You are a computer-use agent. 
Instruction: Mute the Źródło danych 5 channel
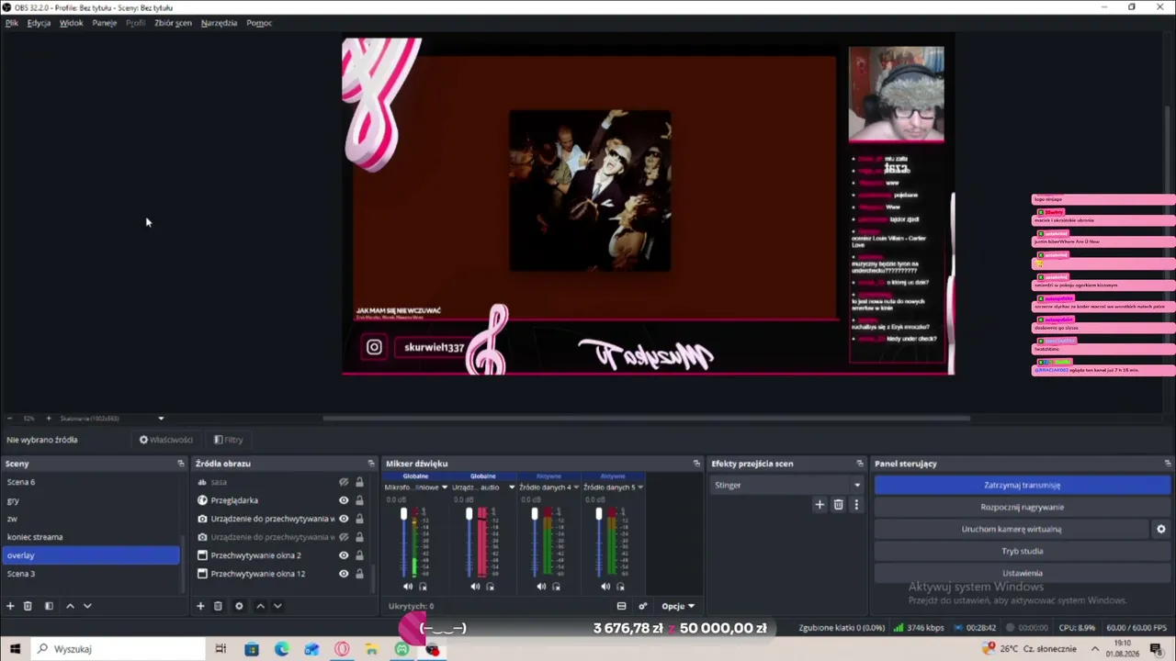click(606, 587)
